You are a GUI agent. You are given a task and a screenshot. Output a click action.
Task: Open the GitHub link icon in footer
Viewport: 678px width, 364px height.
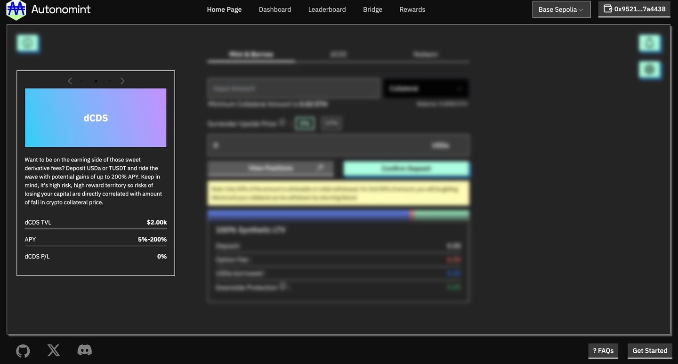click(23, 351)
